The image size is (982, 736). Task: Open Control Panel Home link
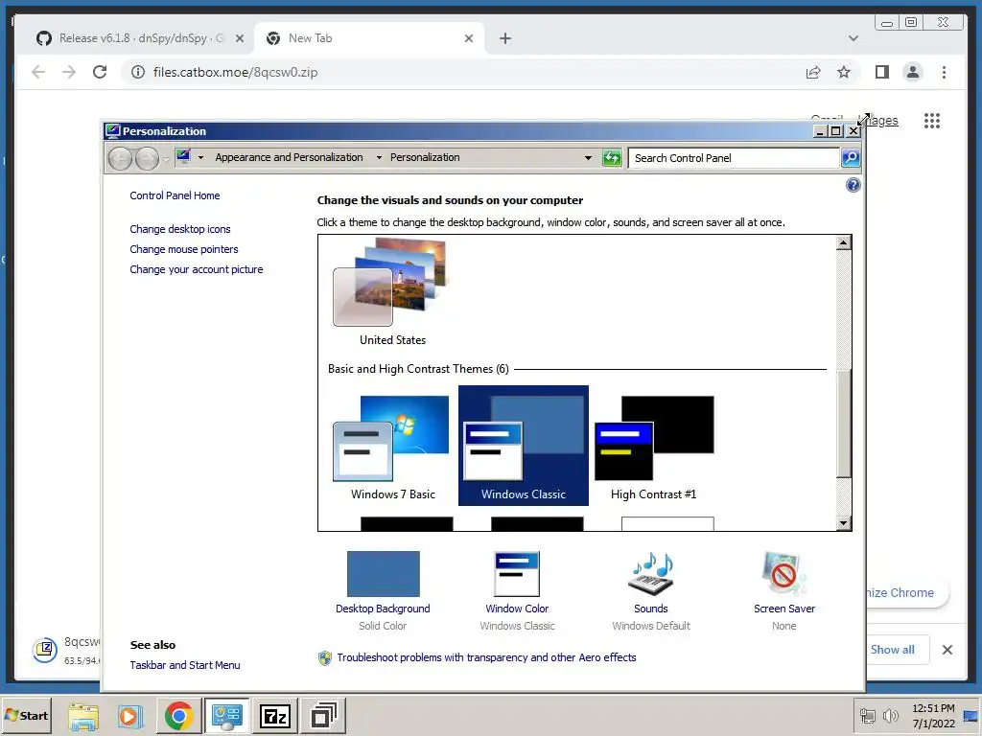click(175, 195)
